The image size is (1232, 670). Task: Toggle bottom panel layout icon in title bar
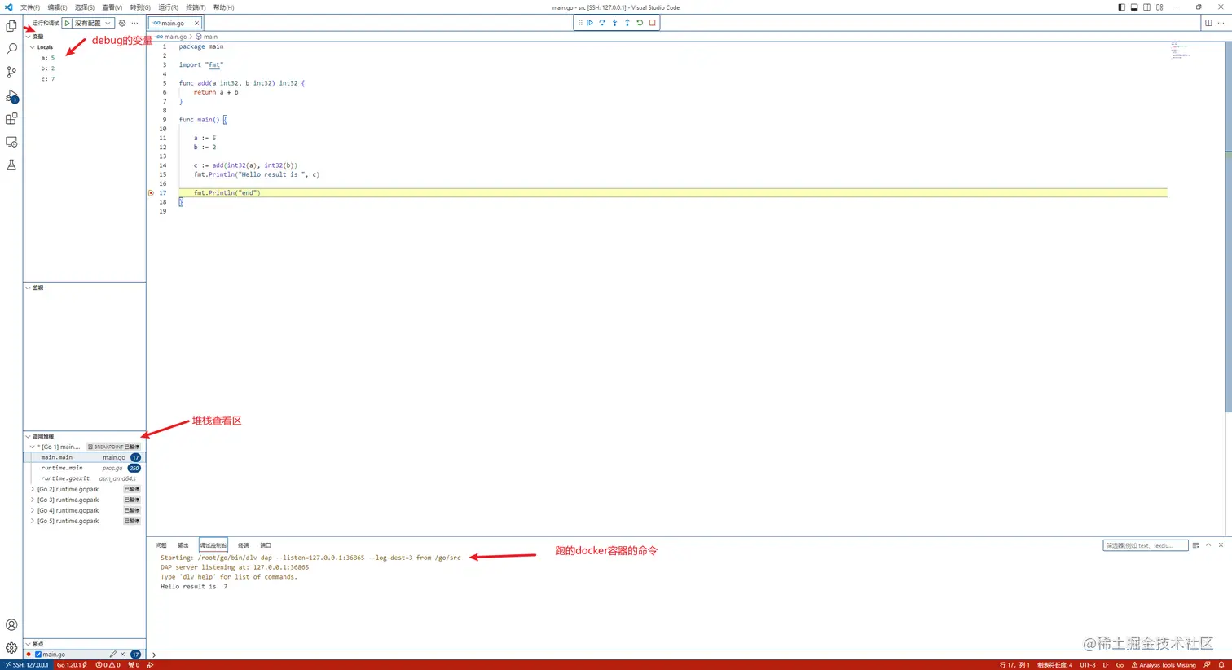click(x=1134, y=7)
